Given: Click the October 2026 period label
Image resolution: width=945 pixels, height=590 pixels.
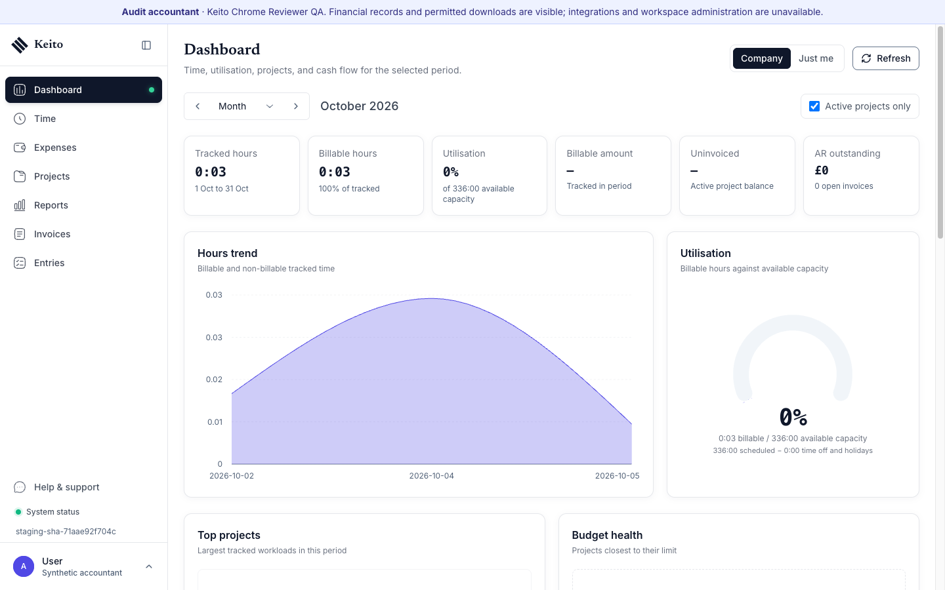Looking at the screenshot, I should coord(360,106).
